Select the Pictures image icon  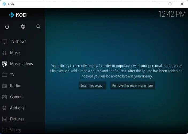click(x=5, y=119)
